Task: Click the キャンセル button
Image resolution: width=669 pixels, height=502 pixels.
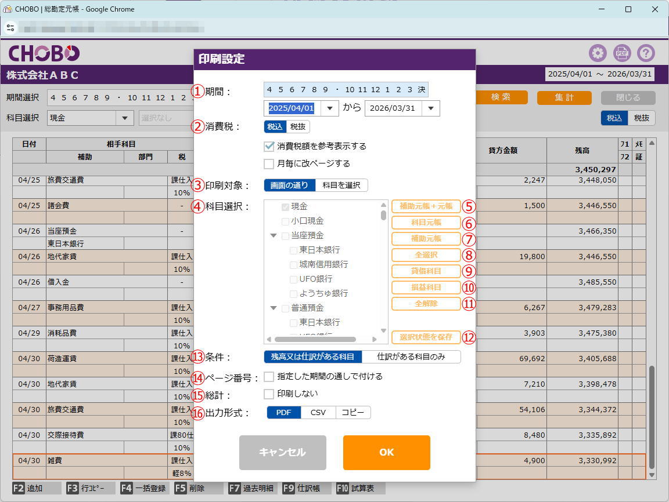Action: (x=282, y=453)
